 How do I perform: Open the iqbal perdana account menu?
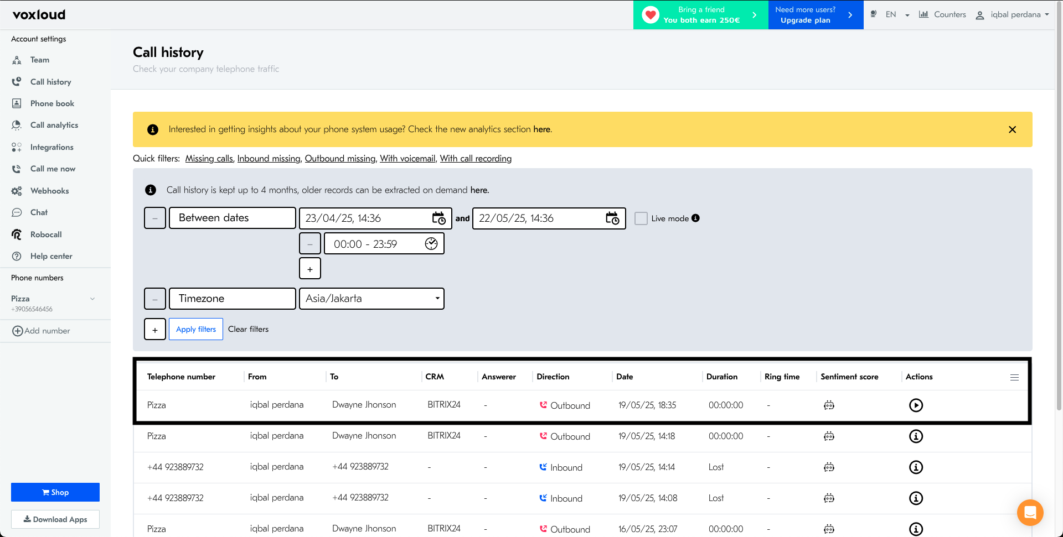pyautogui.click(x=1012, y=15)
